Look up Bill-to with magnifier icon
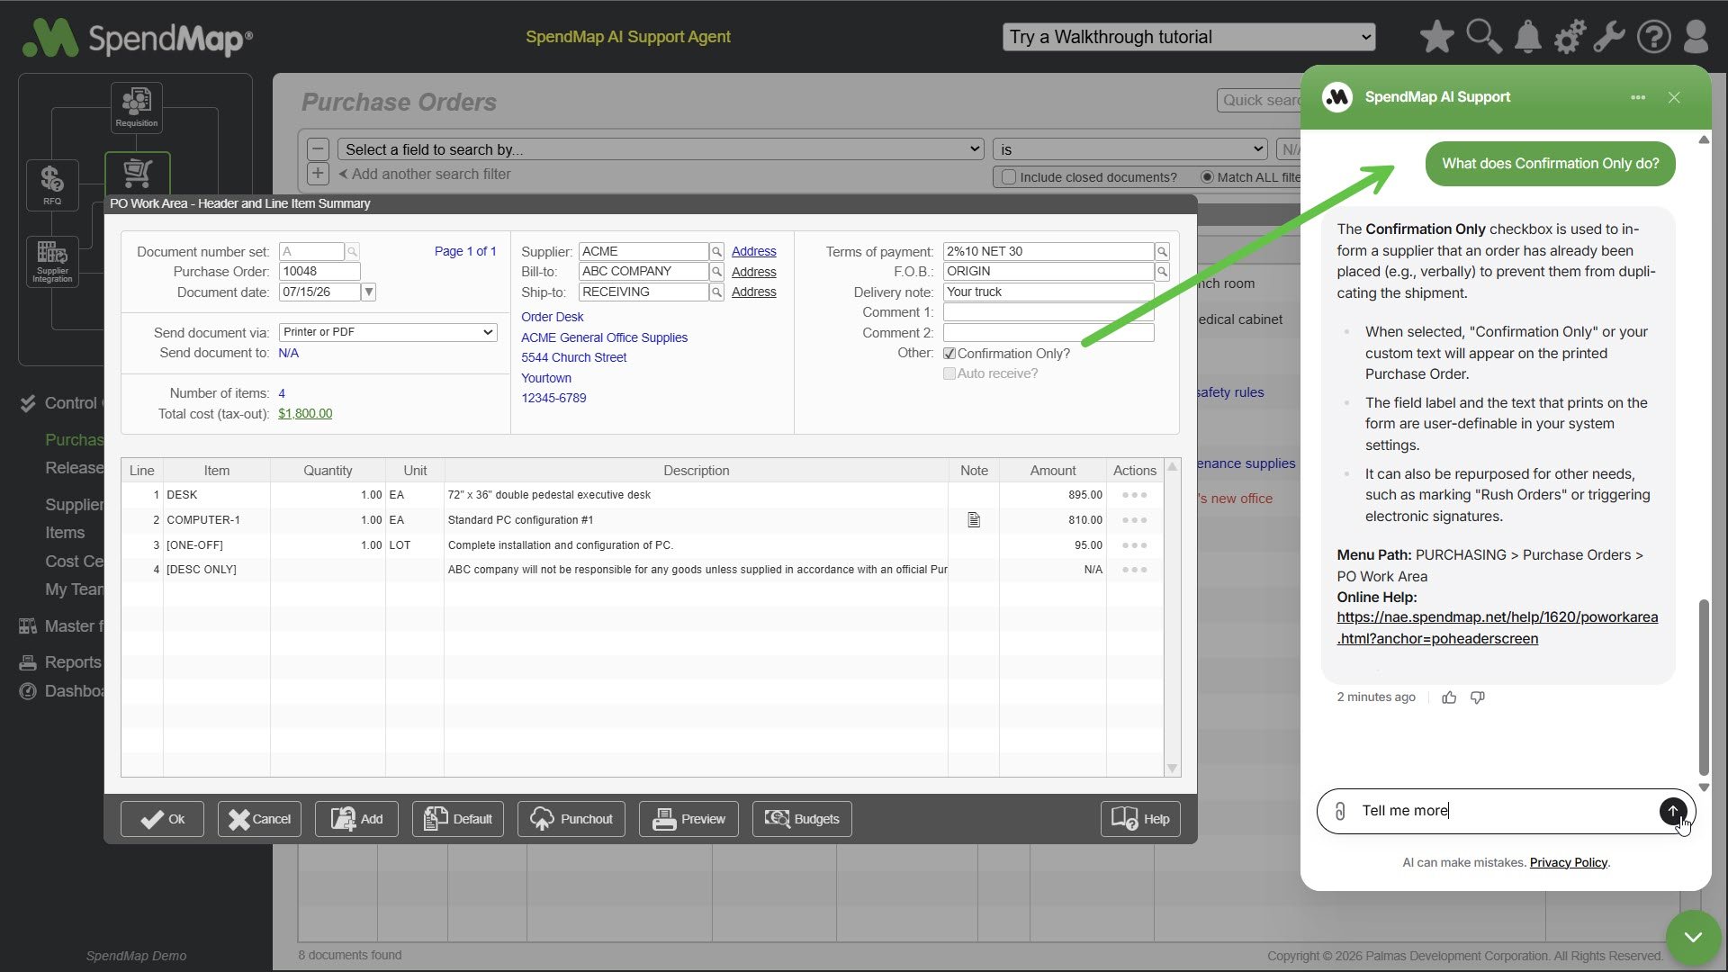 tap(716, 272)
